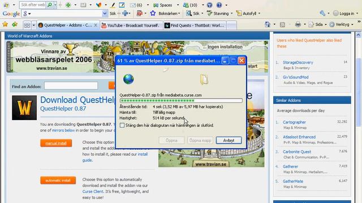Click the Quick Tabs grid icon

pos(27,25)
